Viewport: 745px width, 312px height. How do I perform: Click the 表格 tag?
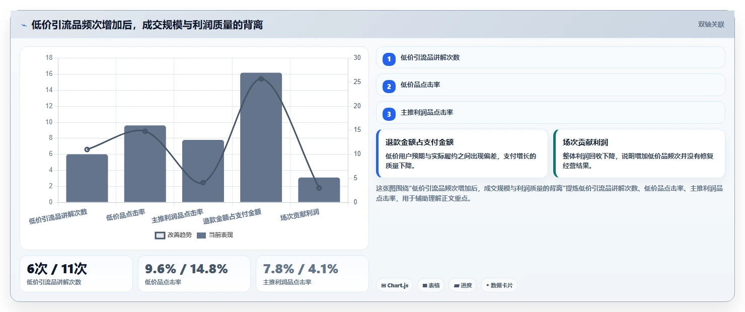[x=431, y=285]
